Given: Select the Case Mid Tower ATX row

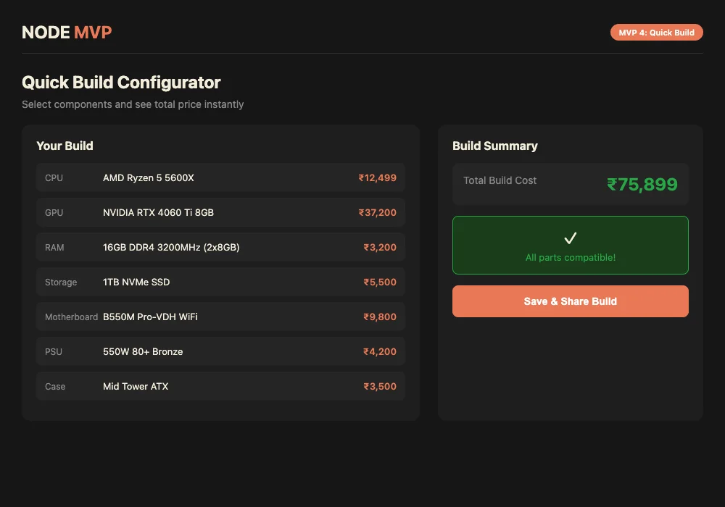Looking at the screenshot, I should click(x=220, y=386).
